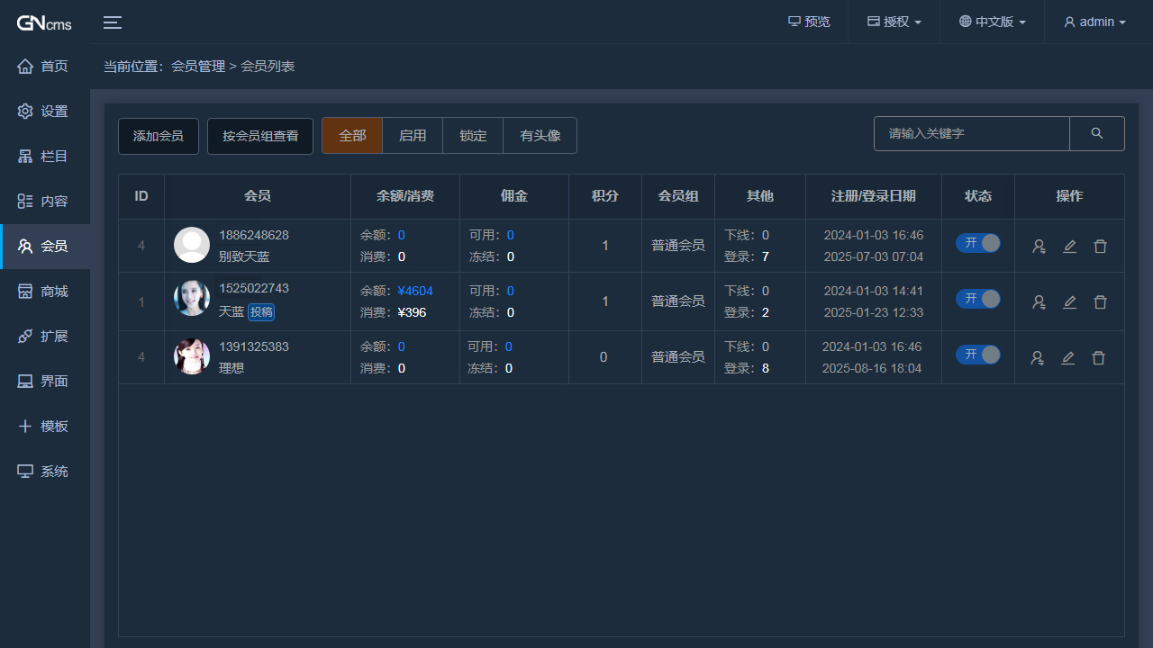Screen dimensions: 1153x648
Task: Click the avatar thumbnail of member 理想
Action: pos(192,356)
